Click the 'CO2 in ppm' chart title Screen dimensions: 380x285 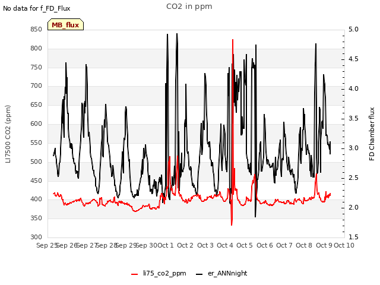[189, 7]
